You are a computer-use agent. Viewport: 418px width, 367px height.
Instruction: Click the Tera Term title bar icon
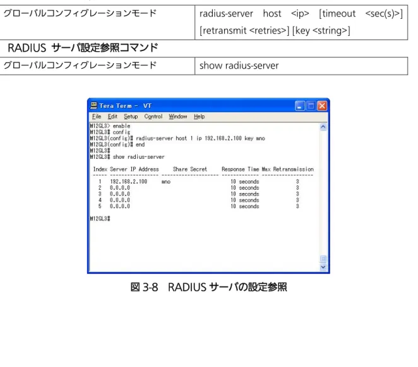[x=94, y=106]
